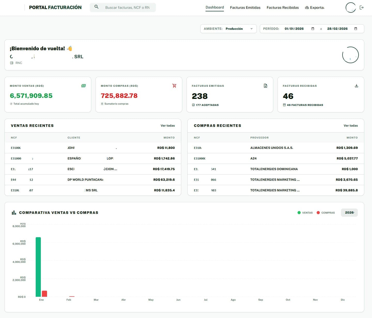Click the logout icon in header
Viewport: 372px width, 318px height.
[x=362, y=8]
